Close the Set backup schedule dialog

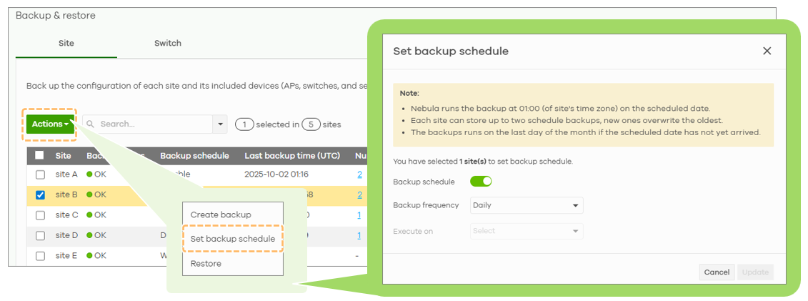pyautogui.click(x=767, y=51)
